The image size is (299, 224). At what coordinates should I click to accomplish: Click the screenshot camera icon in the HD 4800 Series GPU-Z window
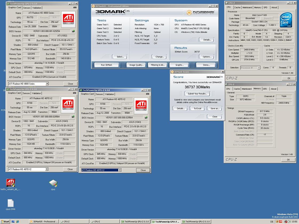click(75, 7)
